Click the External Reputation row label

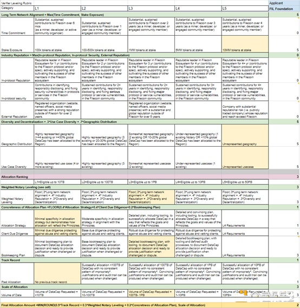(x=14, y=116)
